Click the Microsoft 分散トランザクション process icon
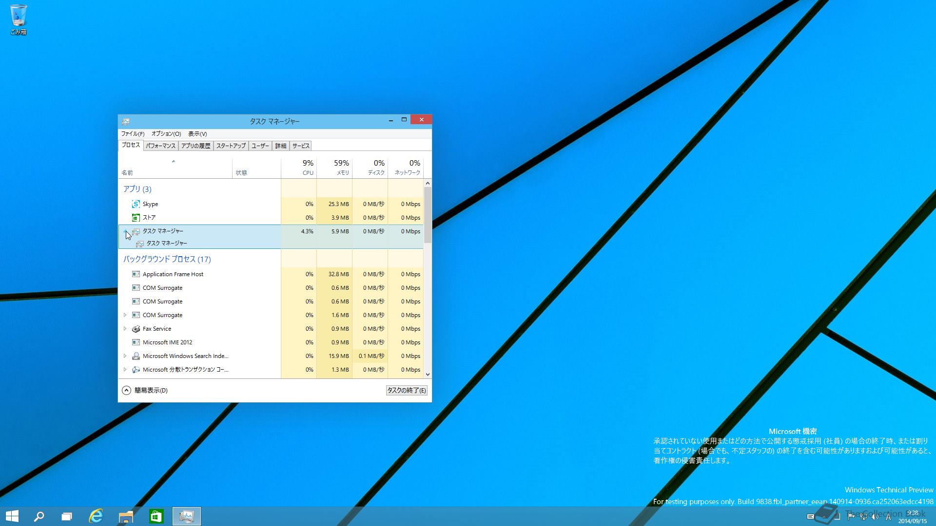This screenshot has width=936, height=526. (136, 370)
